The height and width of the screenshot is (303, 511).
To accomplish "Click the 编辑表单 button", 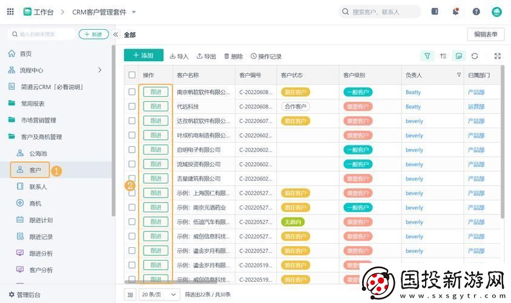I will (486, 35).
